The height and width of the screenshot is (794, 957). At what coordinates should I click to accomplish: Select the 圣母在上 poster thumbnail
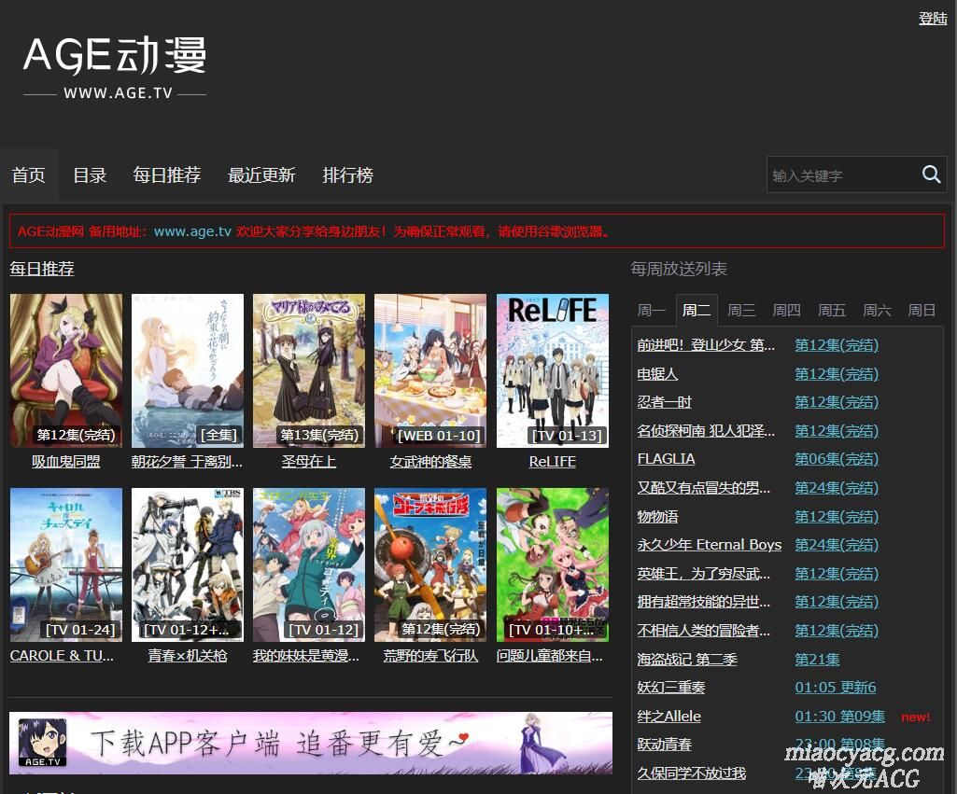tap(309, 370)
